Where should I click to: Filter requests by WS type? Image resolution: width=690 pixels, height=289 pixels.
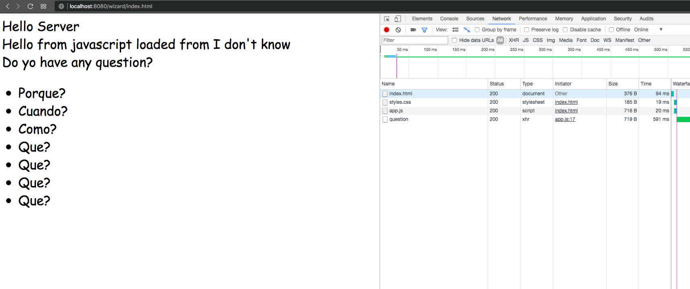tap(607, 40)
